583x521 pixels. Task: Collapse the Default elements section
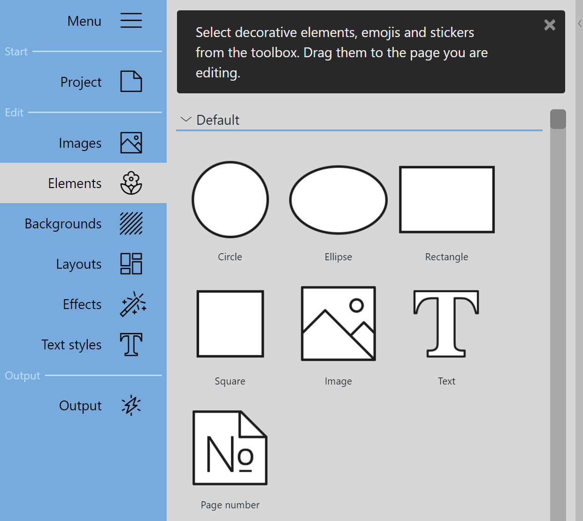pyautogui.click(x=186, y=120)
